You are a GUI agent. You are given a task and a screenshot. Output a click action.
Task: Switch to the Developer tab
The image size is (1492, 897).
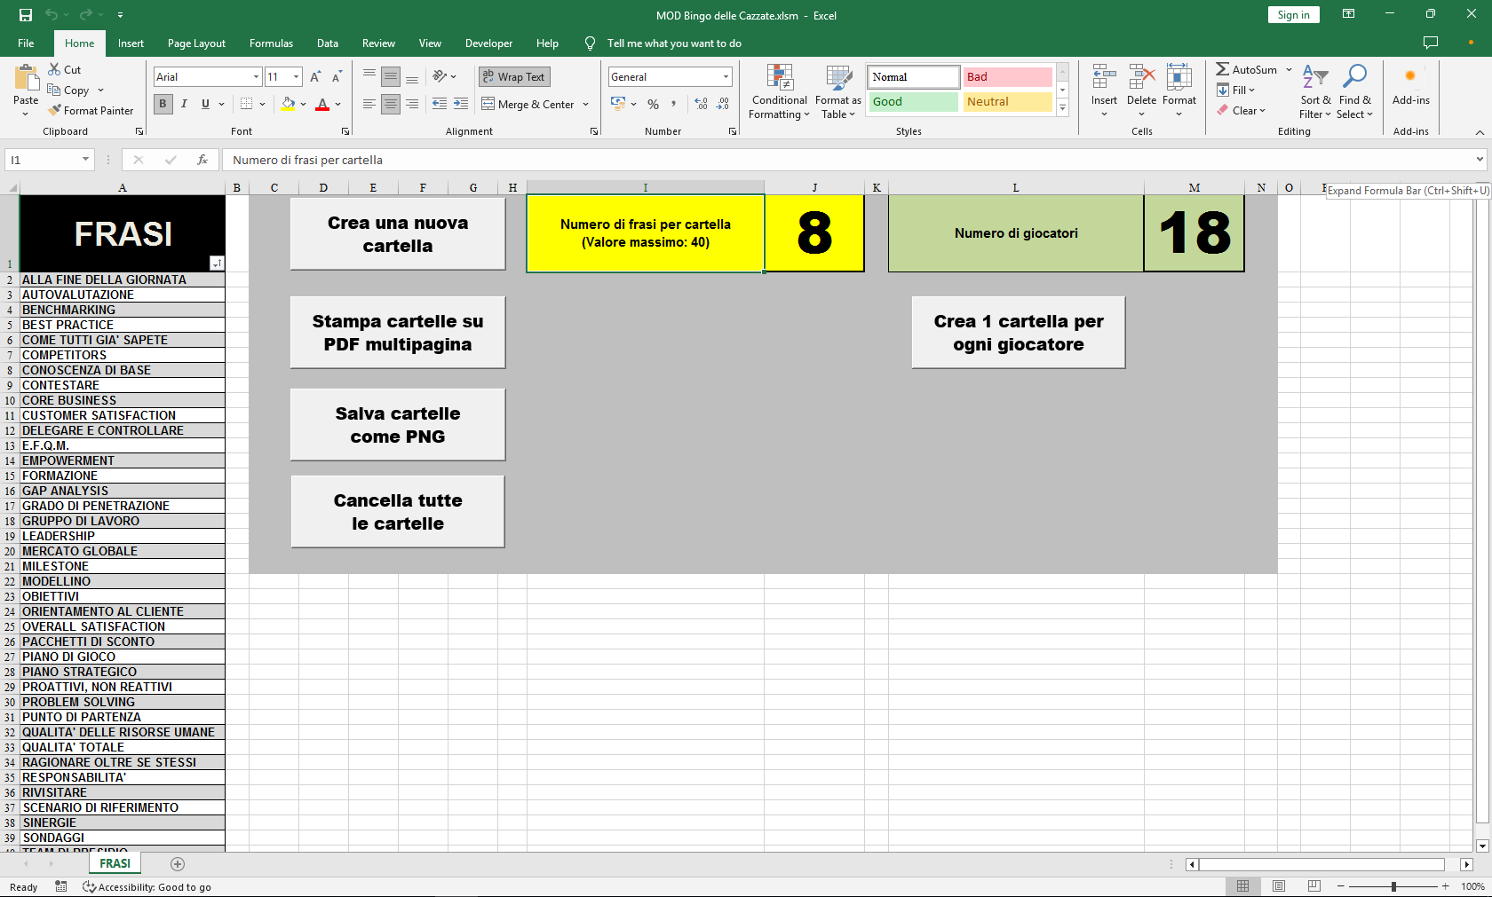pyautogui.click(x=488, y=43)
